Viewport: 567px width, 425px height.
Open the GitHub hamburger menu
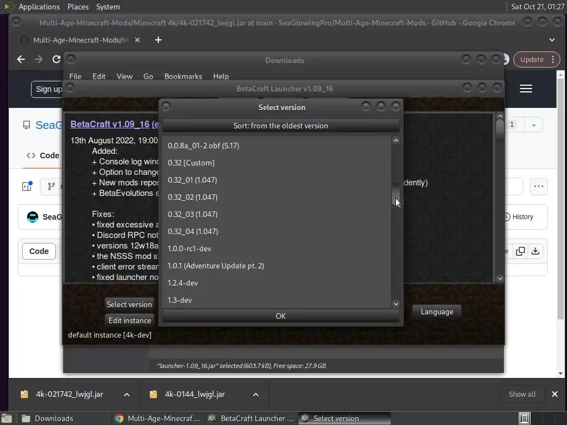526,89
